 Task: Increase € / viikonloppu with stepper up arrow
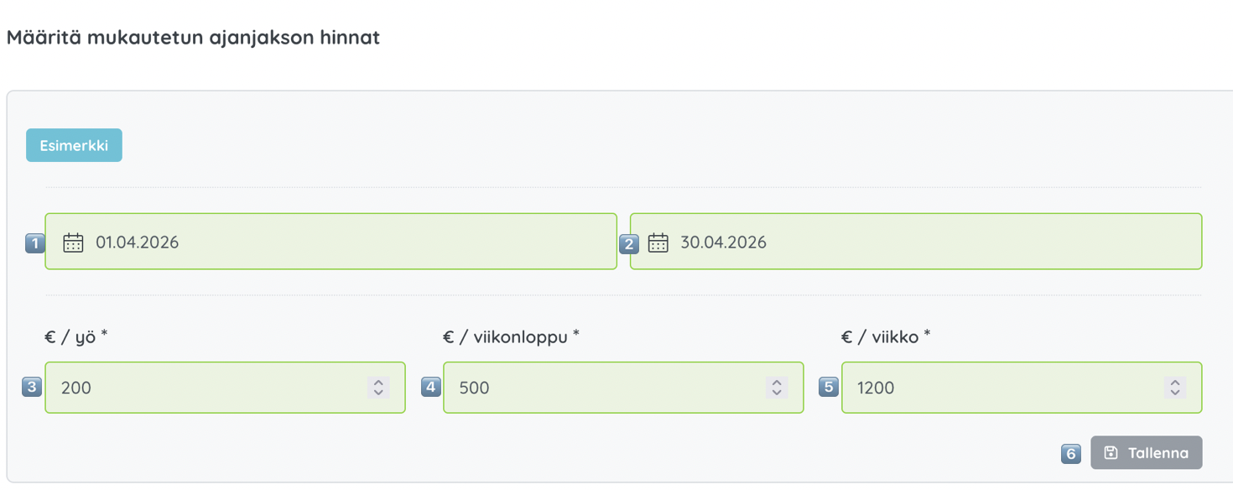[777, 383]
